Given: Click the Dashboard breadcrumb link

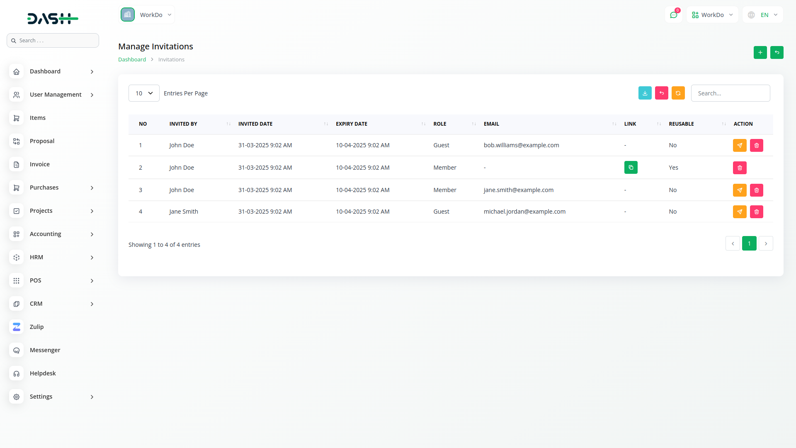Looking at the screenshot, I should tap(132, 60).
